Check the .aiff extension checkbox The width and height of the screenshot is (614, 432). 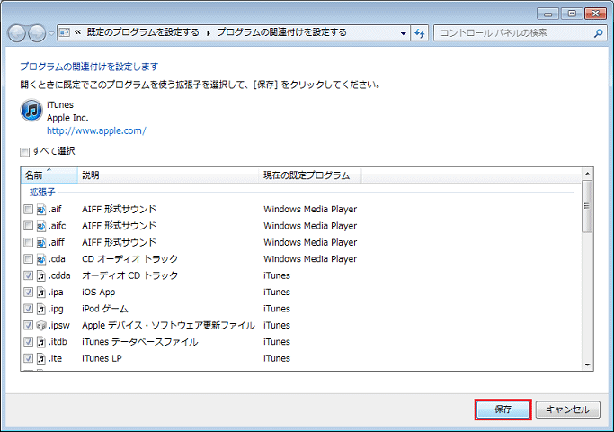click(x=28, y=243)
